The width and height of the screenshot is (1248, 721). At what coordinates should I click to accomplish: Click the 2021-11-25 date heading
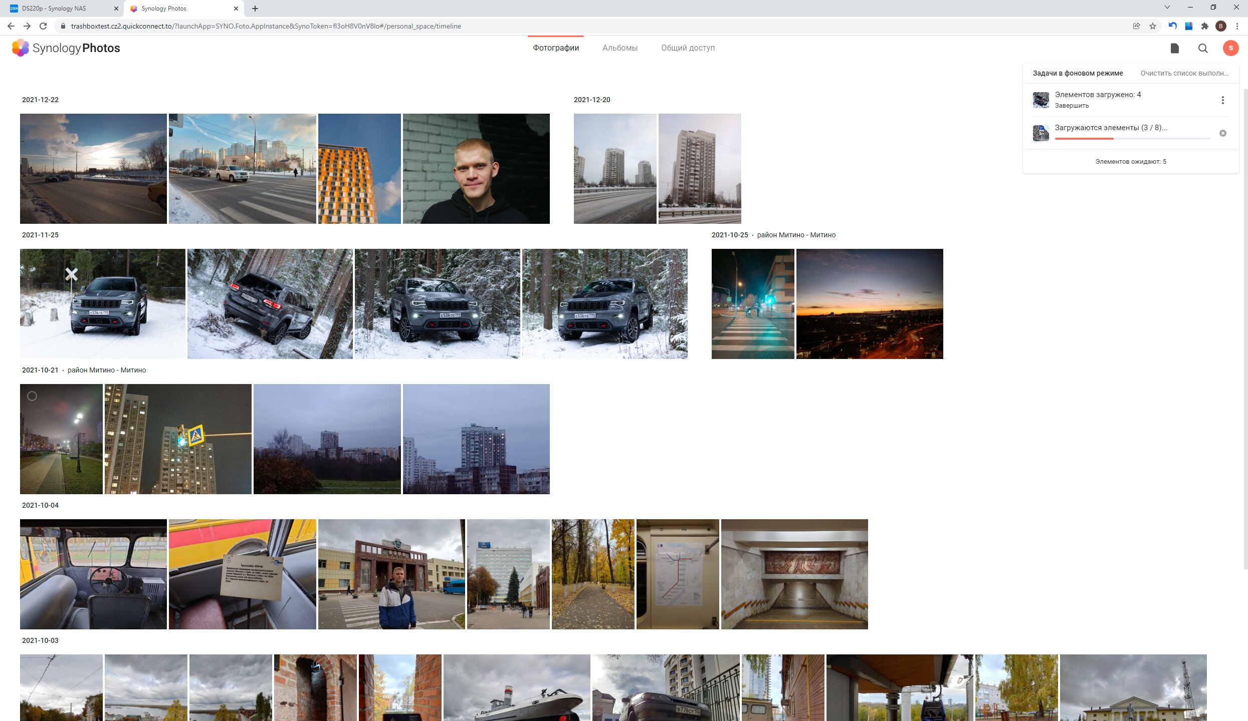click(x=40, y=235)
